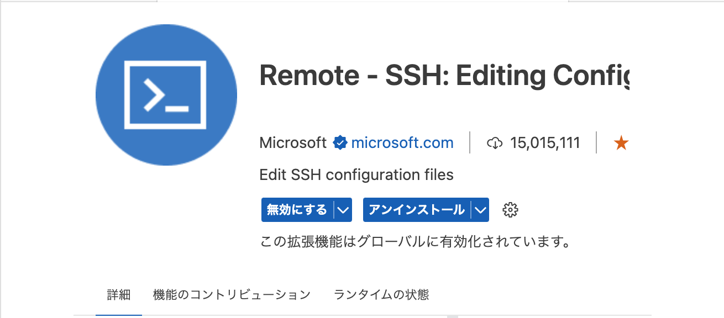Viewport: 724px width, 318px height.
Task: Click the Remote - SSH extension terminal icon
Action: click(166, 94)
